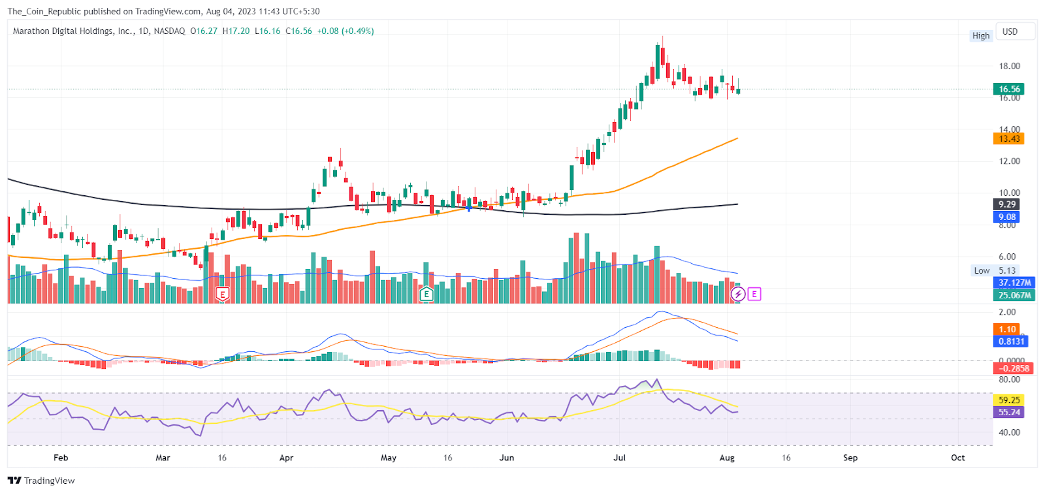Click the close value C16.56
The image size is (1045, 493).
[298, 31]
